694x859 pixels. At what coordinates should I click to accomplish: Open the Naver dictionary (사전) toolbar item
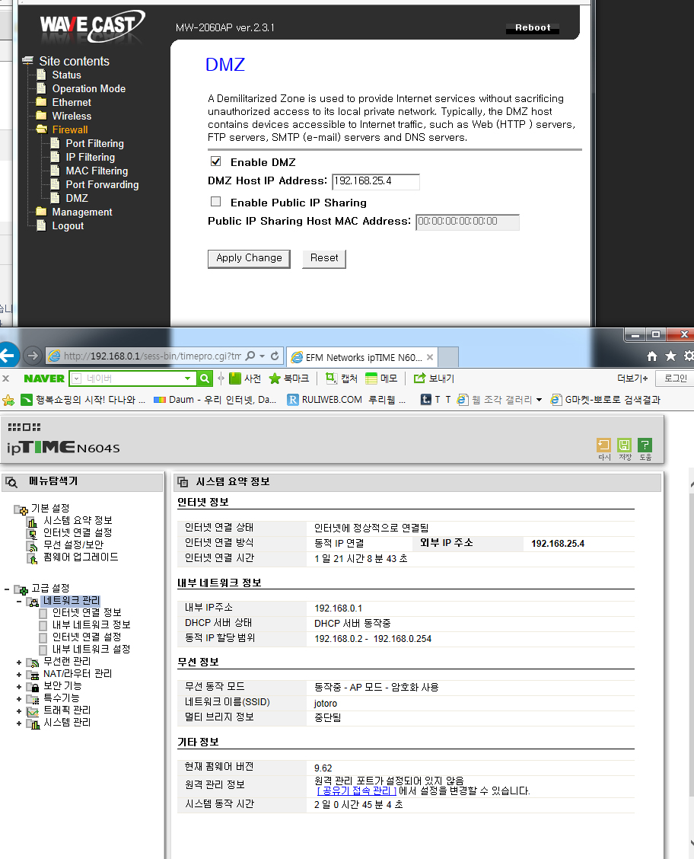pos(245,378)
